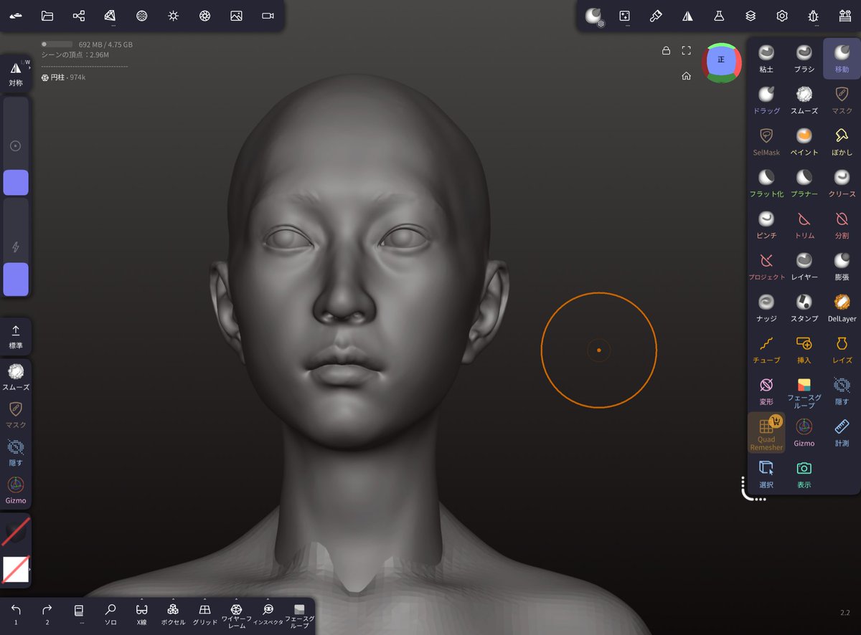Select the ナッジ (Nudge) tool
The height and width of the screenshot is (635, 861).
click(x=766, y=307)
